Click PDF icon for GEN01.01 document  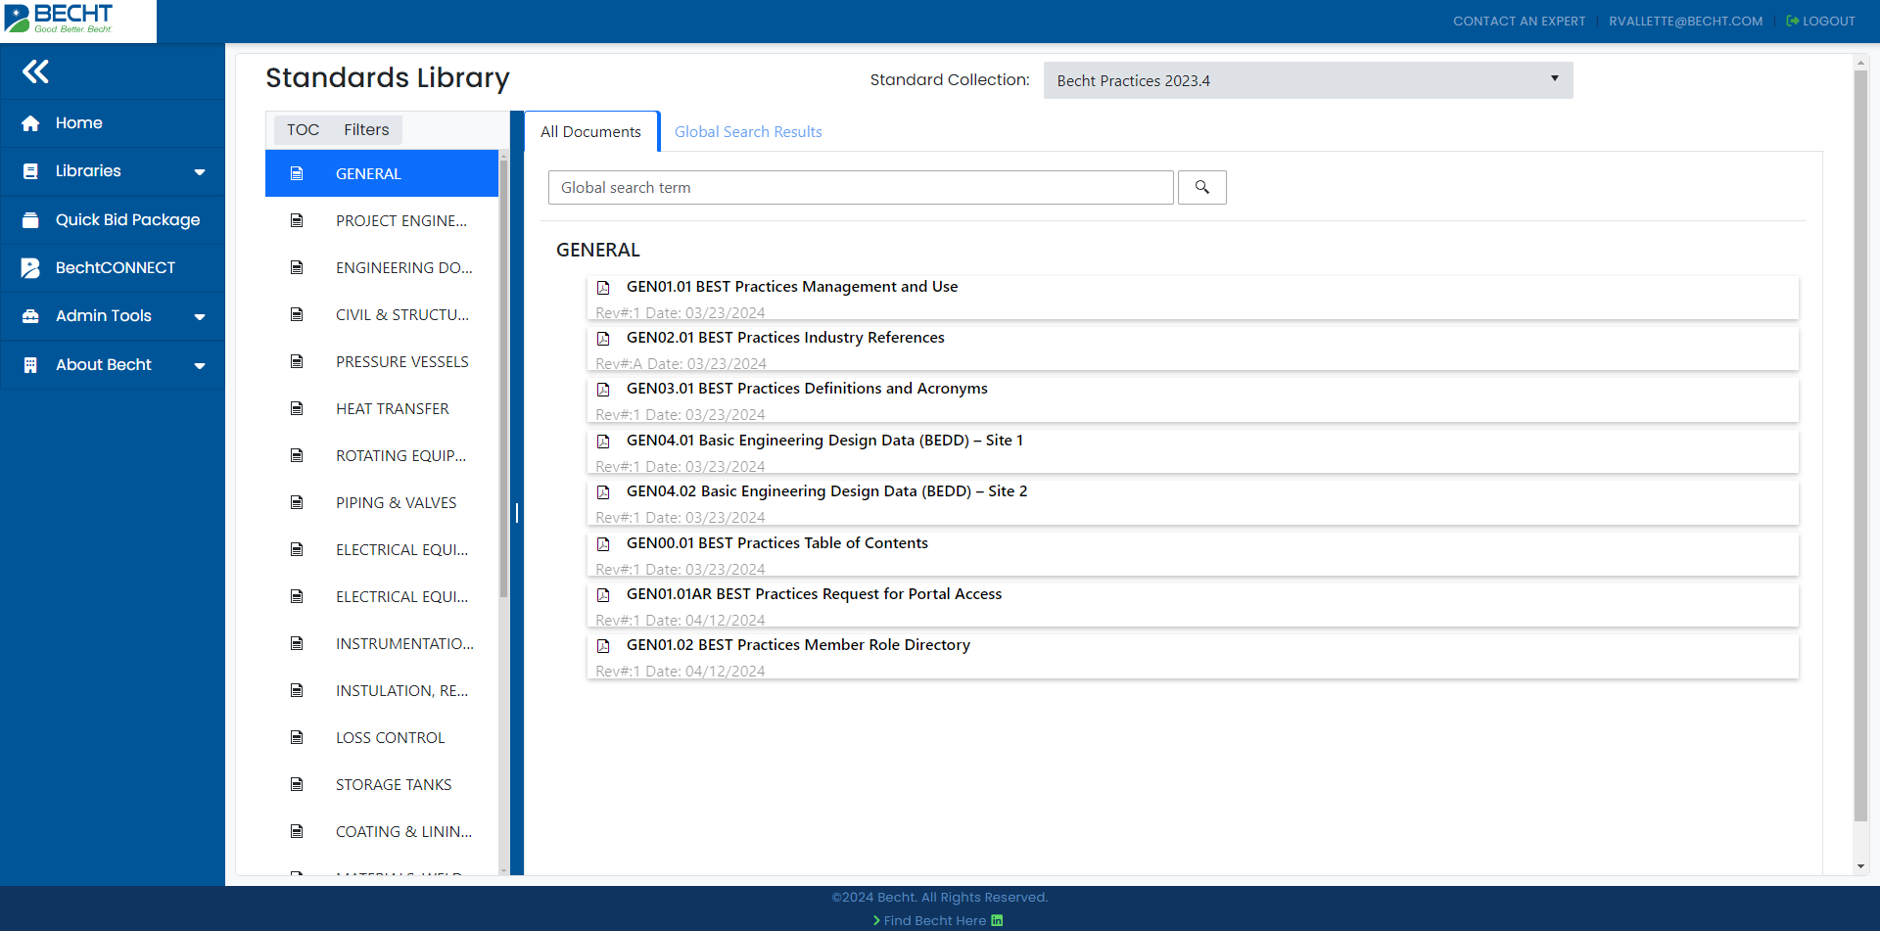click(x=603, y=288)
